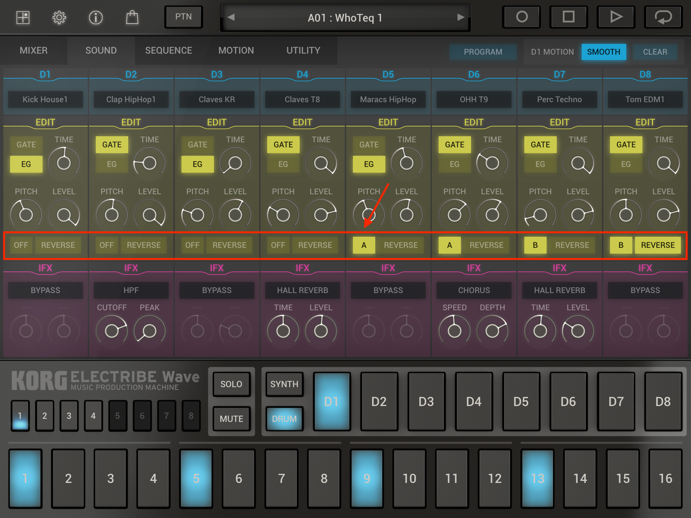The width and height of the screenshot is (691, 518).
Task: Click the CLEAR motion button
Action: tap(655, 52)
